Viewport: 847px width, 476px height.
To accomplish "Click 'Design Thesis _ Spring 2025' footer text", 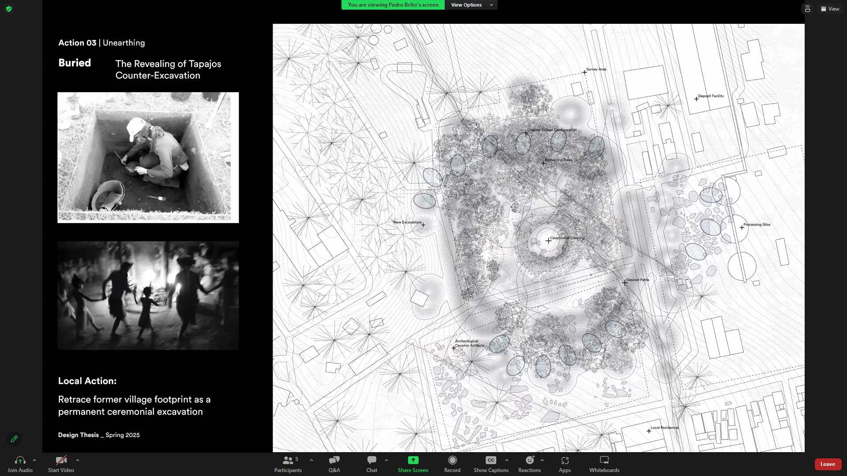I will point(99,435).
